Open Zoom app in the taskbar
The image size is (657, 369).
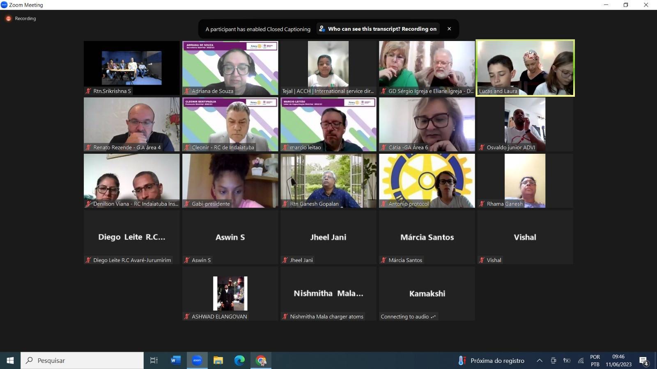pyautogui.click(x=197, y=360)
